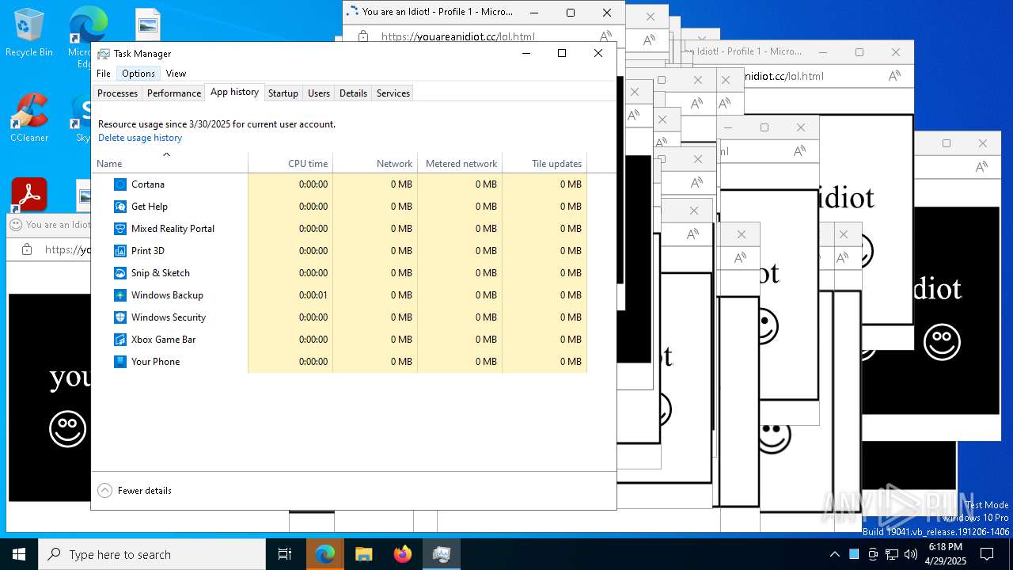Close the Task Manager window
Image resolution: width=1013 pixels, height=570 pixels.
coord(598,53)
